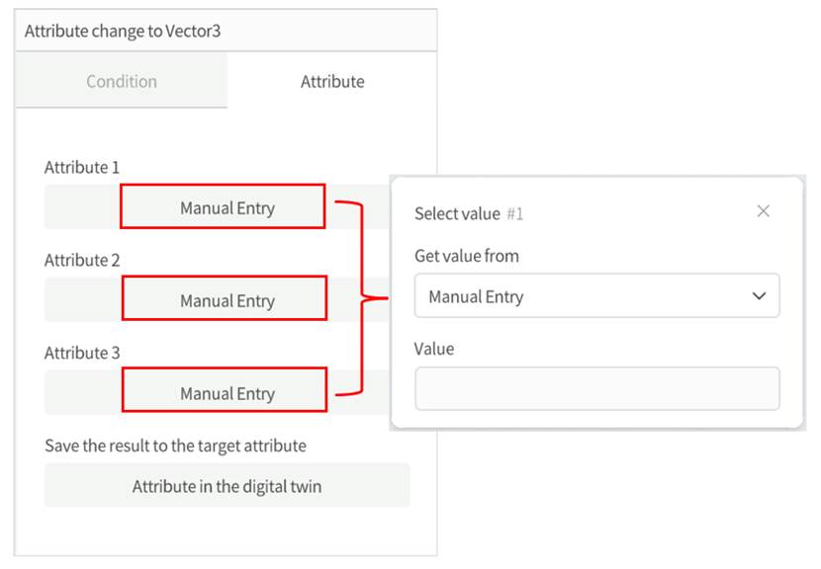Click Manual Entry under Attribute 2
Screen dimensions: 821x569
(x=227, y=300)
